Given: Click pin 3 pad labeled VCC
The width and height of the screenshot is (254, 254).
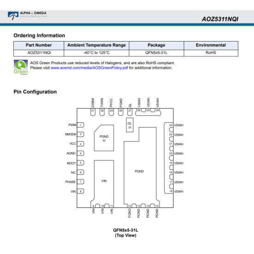Looking at the screenshot, I should click(80, 144).
